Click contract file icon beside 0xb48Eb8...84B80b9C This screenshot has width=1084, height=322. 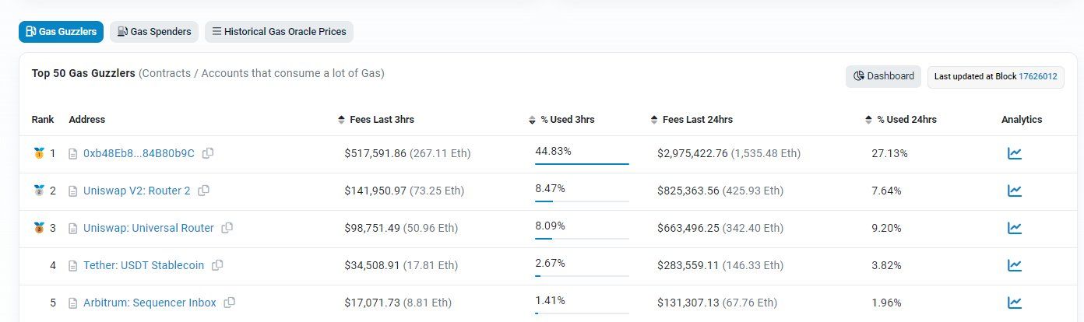pos(73,154)
